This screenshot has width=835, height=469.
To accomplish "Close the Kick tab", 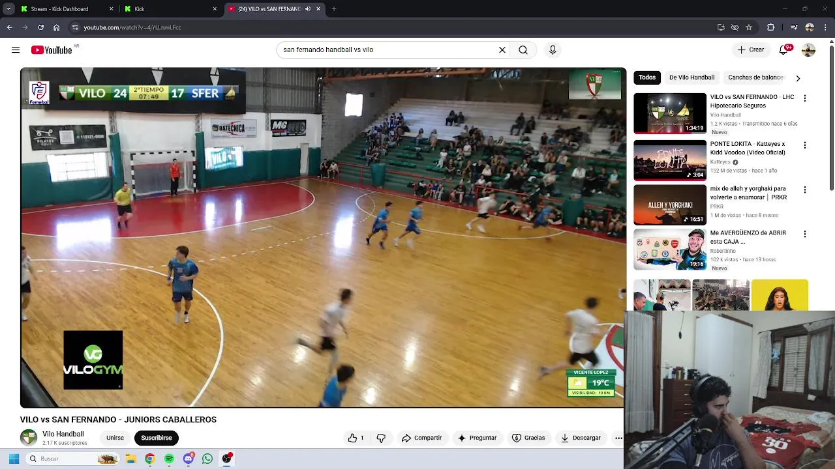I will (215, 9).
